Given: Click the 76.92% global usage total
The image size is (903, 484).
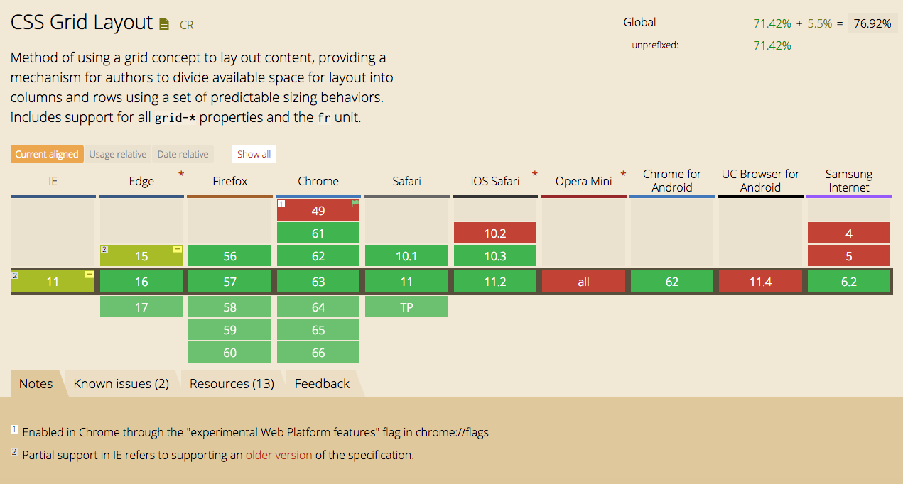Looking at the screenshot, I should [872, 23].
